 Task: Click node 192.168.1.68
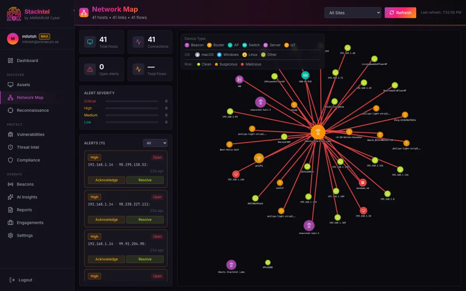[348, 48]
